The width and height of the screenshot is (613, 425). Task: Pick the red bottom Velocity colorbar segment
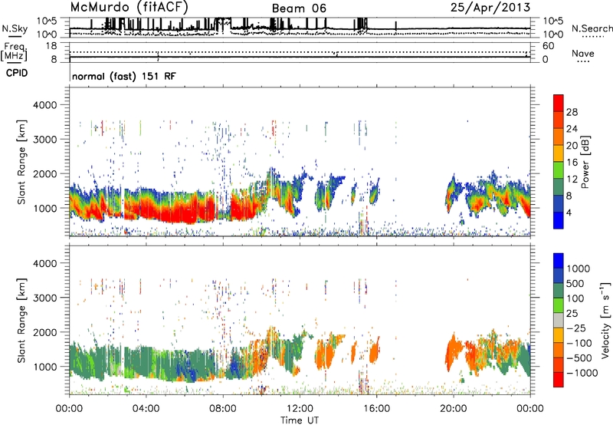click(559, 380)
